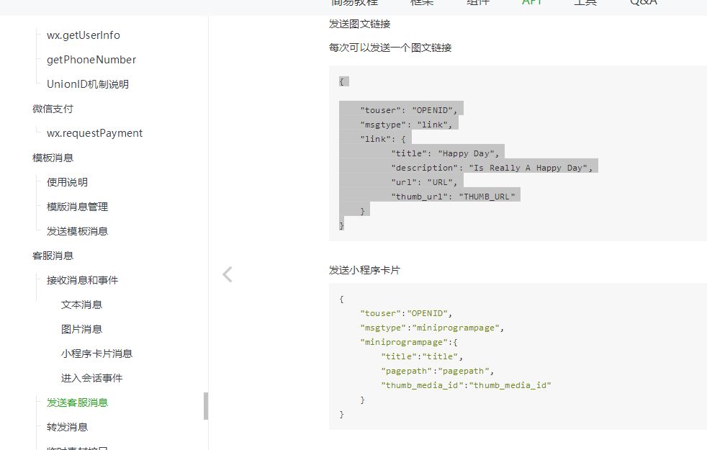
Task: Click the sidebar scrollbar thumb
Action: [x=206, y=406]
